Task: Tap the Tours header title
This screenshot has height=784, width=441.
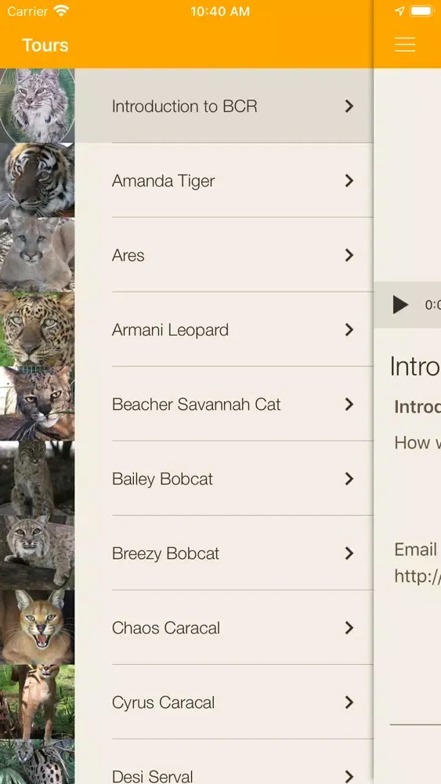Action: [x=45, y=45]
